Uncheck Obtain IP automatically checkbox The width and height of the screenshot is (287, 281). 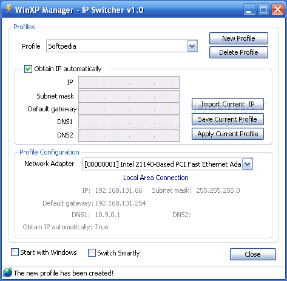28,69
